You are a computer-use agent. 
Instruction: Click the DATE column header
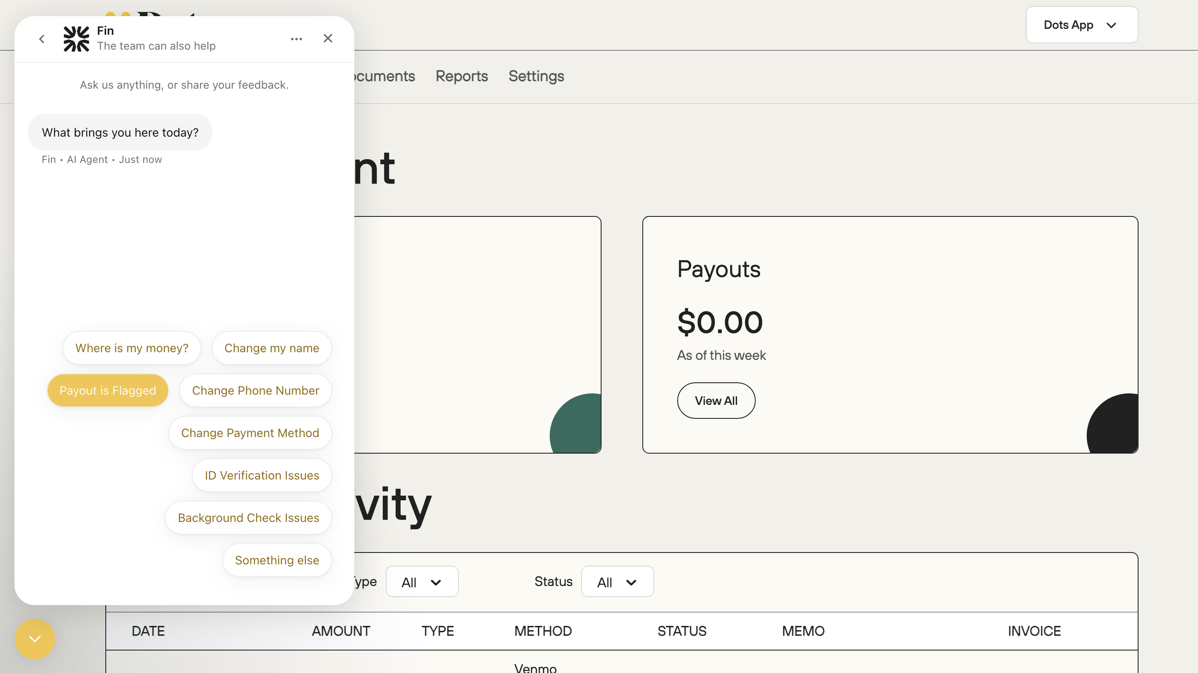click(148, 631)
